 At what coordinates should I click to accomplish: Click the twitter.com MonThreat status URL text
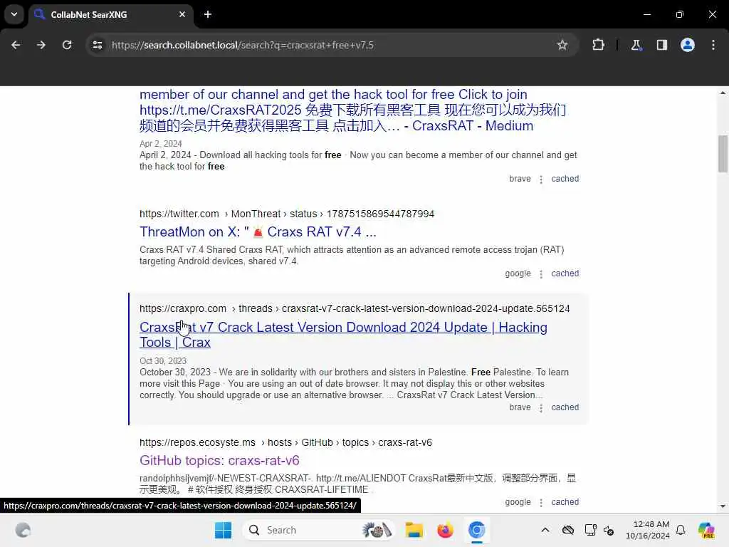[x=287, y=214]
